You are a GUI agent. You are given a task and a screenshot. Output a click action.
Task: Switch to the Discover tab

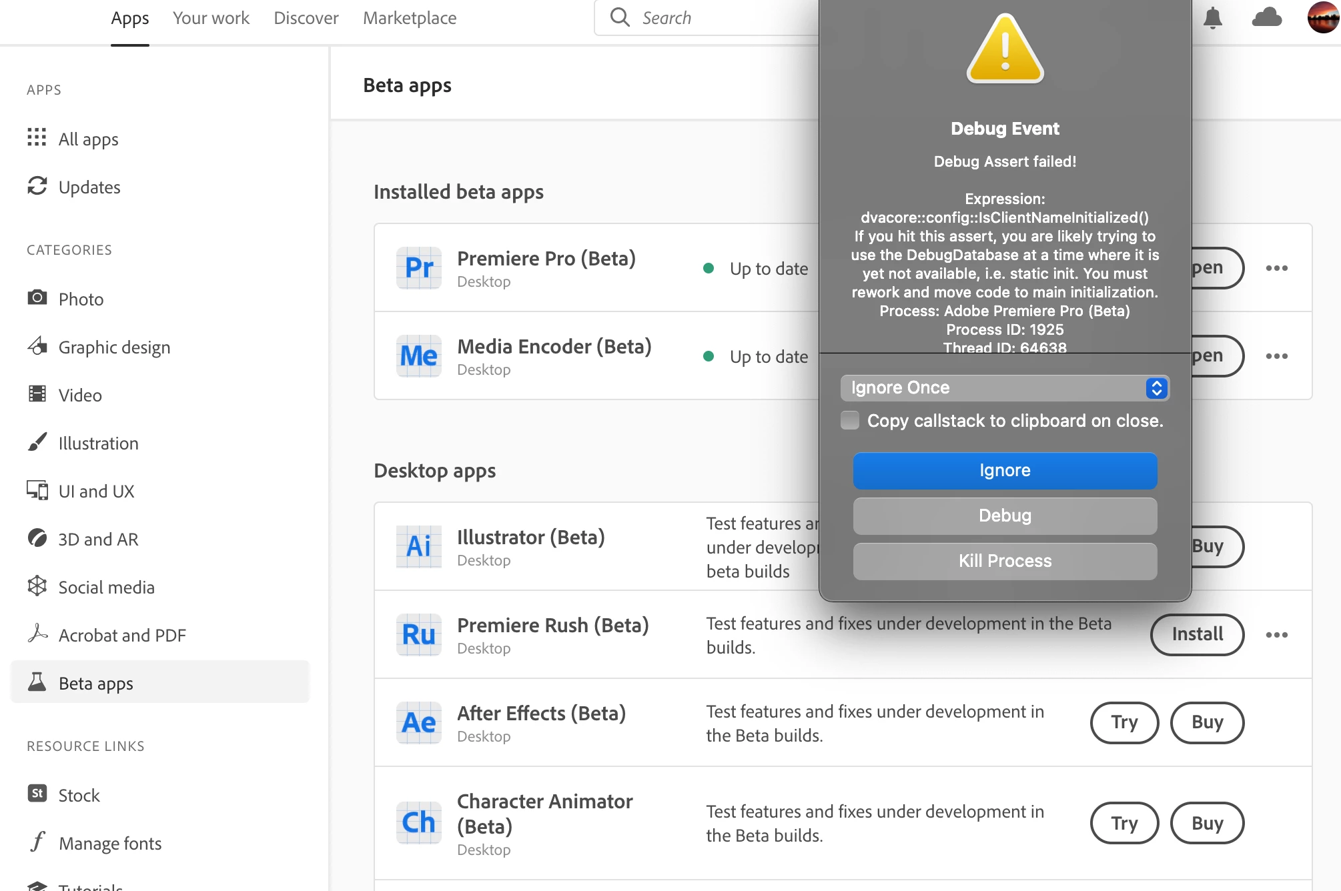(306, 18)
